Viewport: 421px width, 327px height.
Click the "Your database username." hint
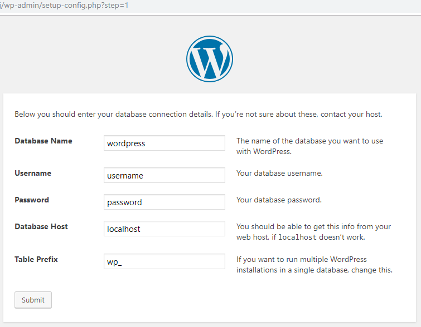click(279, 173)
